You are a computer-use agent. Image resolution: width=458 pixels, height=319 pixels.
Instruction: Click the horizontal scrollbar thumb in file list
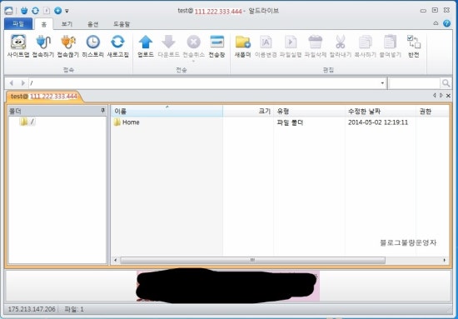(x=252, y=260)
